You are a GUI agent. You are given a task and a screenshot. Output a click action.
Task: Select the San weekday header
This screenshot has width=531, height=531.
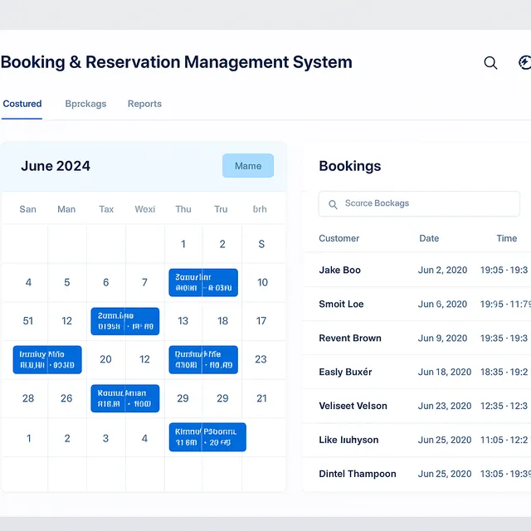[27, 209]
